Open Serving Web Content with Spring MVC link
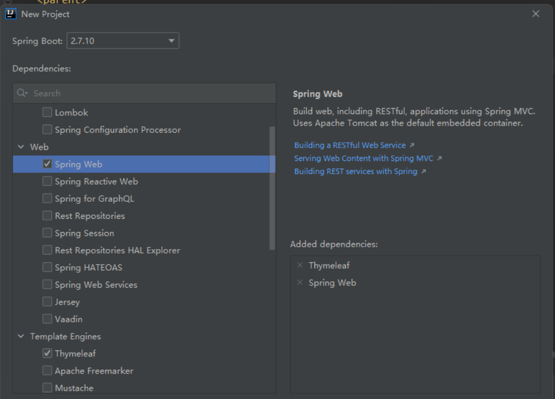 363,159
